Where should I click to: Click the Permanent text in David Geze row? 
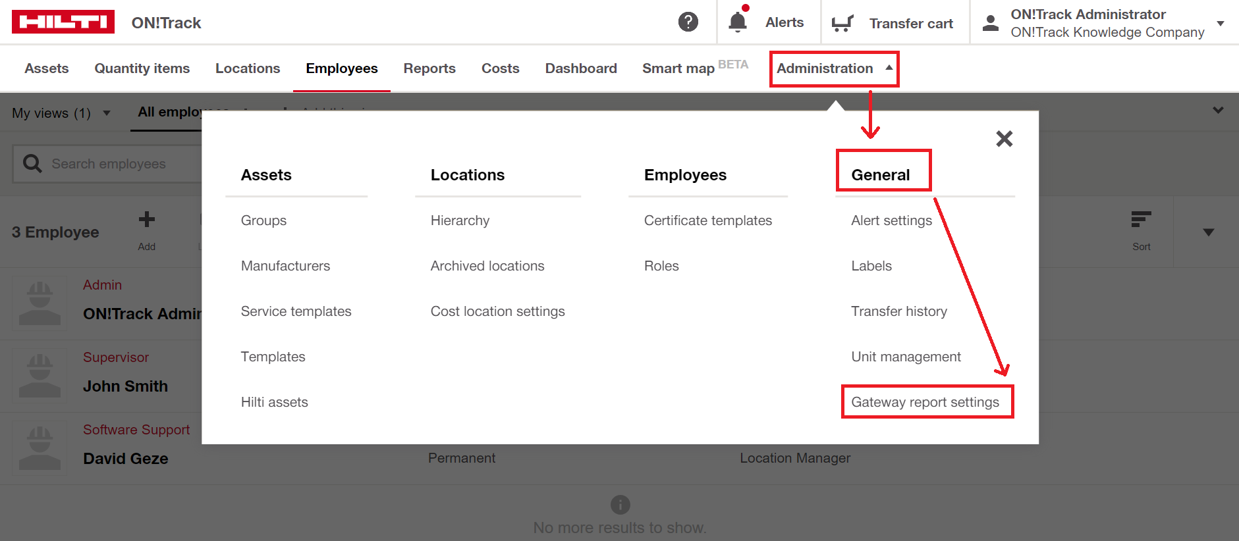pos(462,458)
